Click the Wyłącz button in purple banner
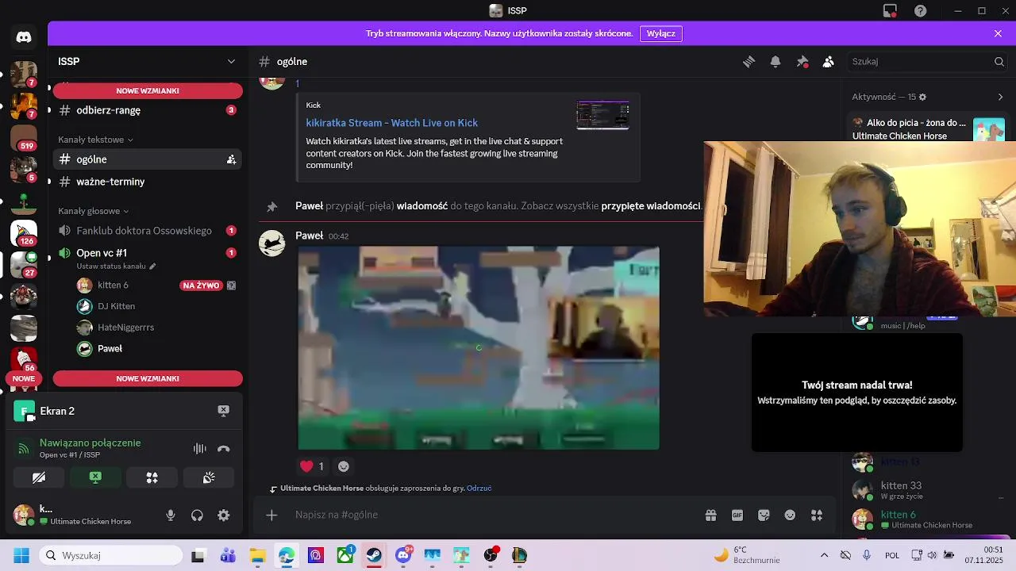Screen dimensions: 1016x571 (x=661, y=33)
